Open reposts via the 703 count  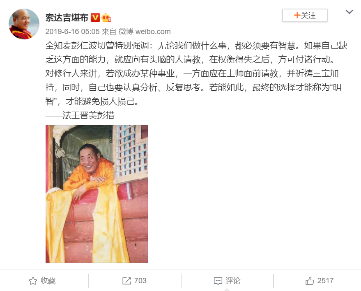pos(140,281)
